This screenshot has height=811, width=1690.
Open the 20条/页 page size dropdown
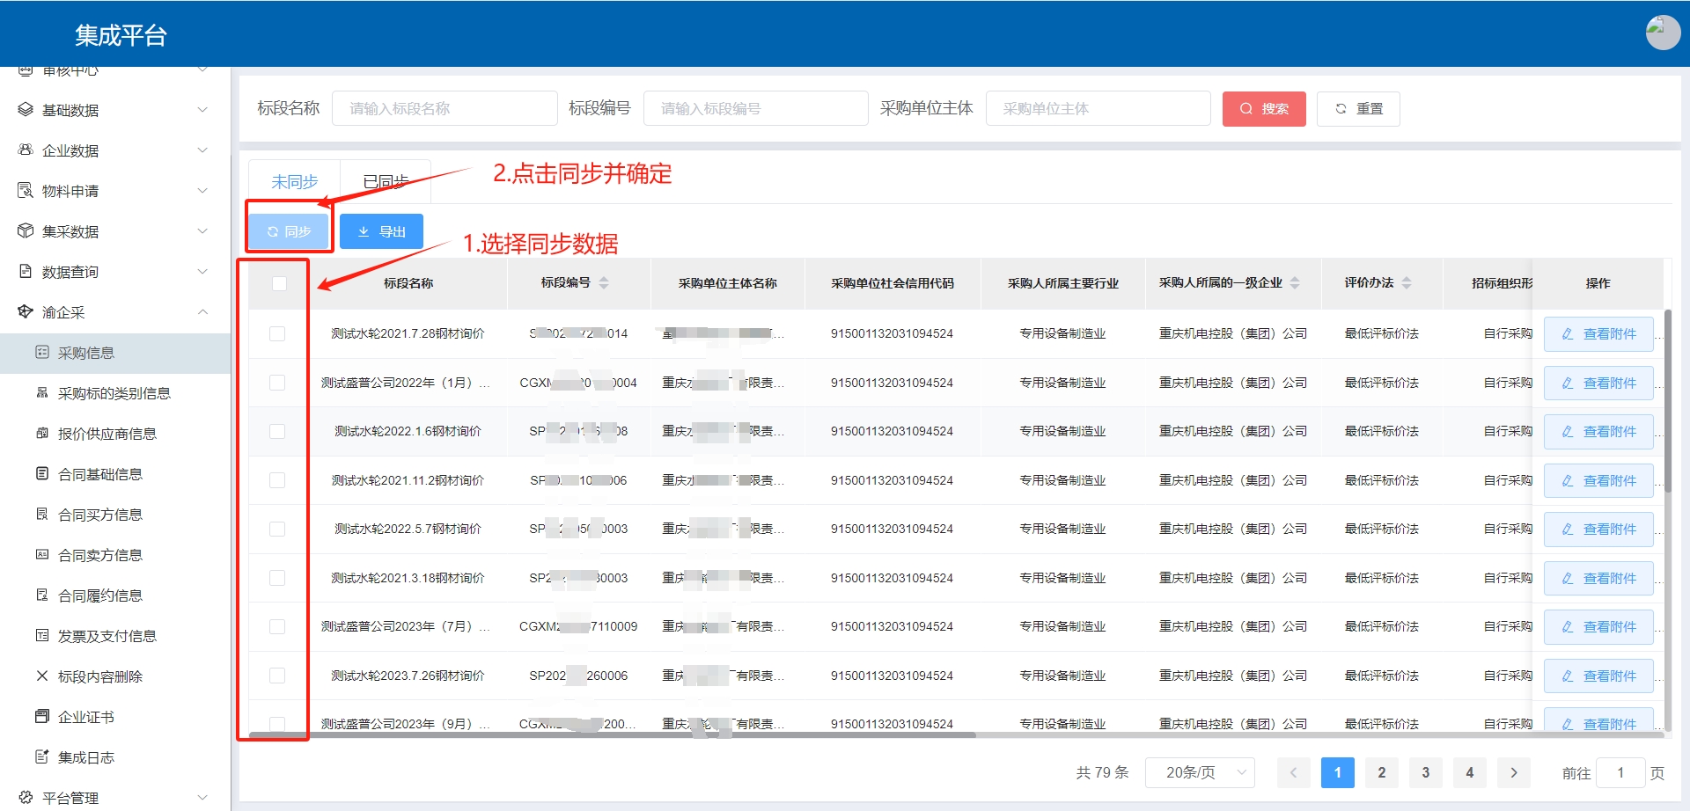point(1200,772)
